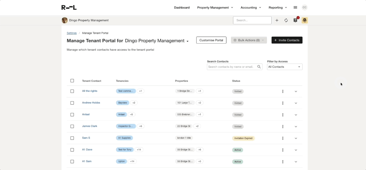Click the search magnifier in Search Contacts
Screen dimensions: 366x170
(259, 67)
